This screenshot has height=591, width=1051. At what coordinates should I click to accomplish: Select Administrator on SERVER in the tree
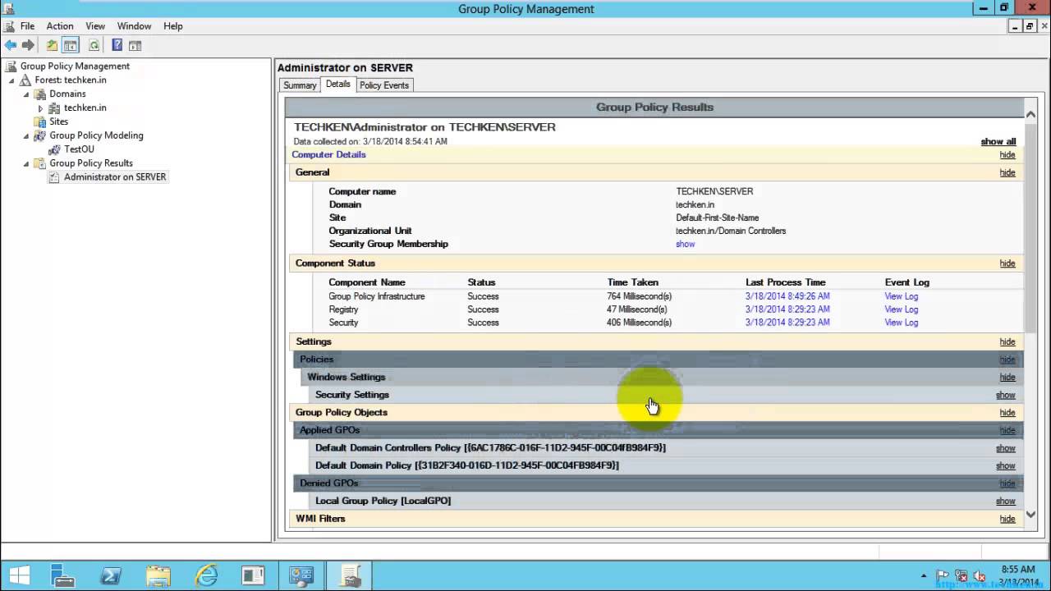tap(115, 177)
